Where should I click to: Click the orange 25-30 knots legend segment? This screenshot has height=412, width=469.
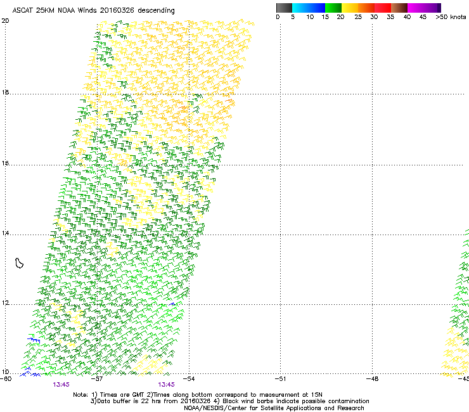pyautogui.click(x=366, y=8)
